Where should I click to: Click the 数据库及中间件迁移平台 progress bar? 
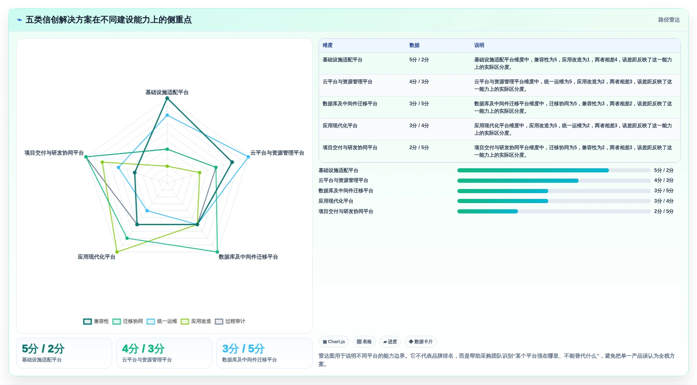coord(554,191)
